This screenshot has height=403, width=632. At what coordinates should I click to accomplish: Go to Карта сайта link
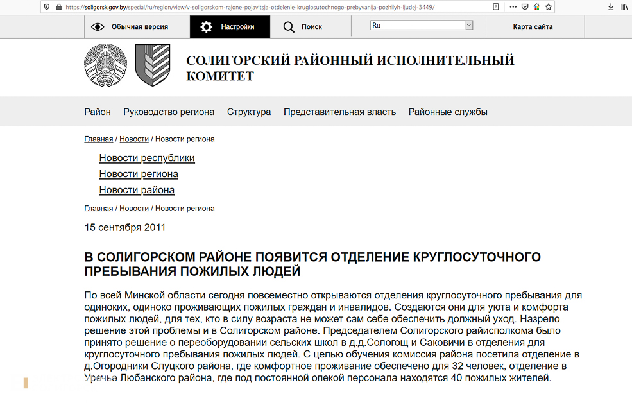coord(533,27)
